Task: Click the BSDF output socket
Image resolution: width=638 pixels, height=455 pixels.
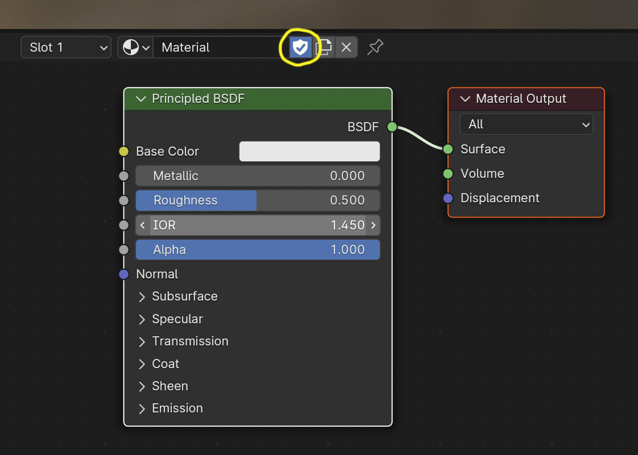Action: tap(392, 127)
